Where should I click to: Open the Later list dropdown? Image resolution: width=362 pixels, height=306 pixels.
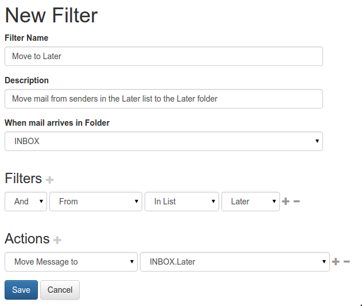coord(251,202)
